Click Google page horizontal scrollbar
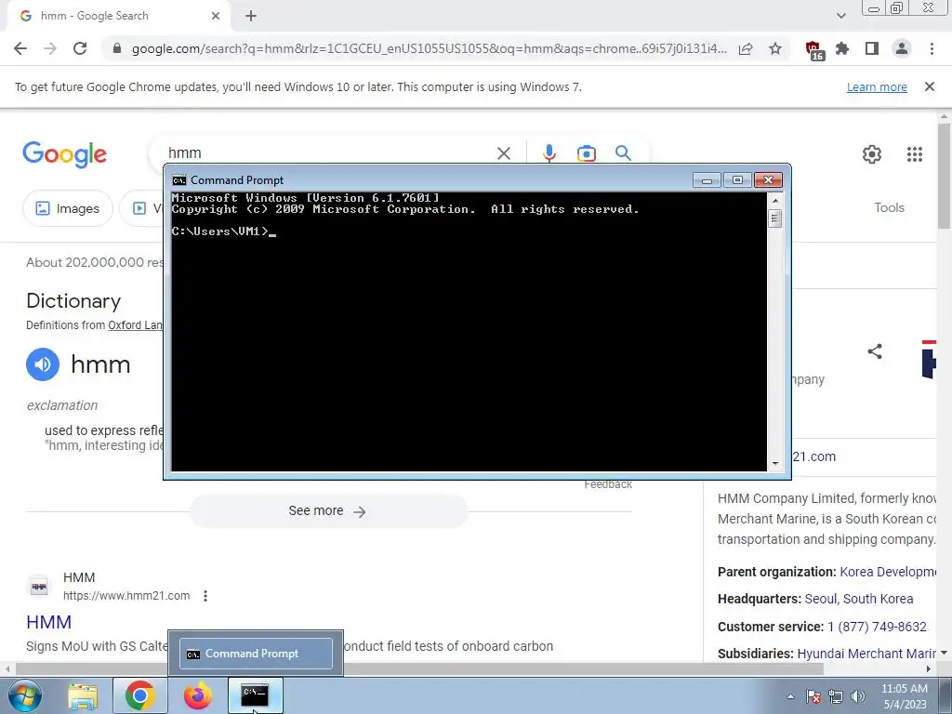Screen dimensions: 952x714 (419, 669)
